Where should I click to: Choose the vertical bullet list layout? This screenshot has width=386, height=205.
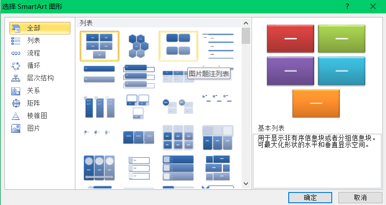(x=100, y=75)
